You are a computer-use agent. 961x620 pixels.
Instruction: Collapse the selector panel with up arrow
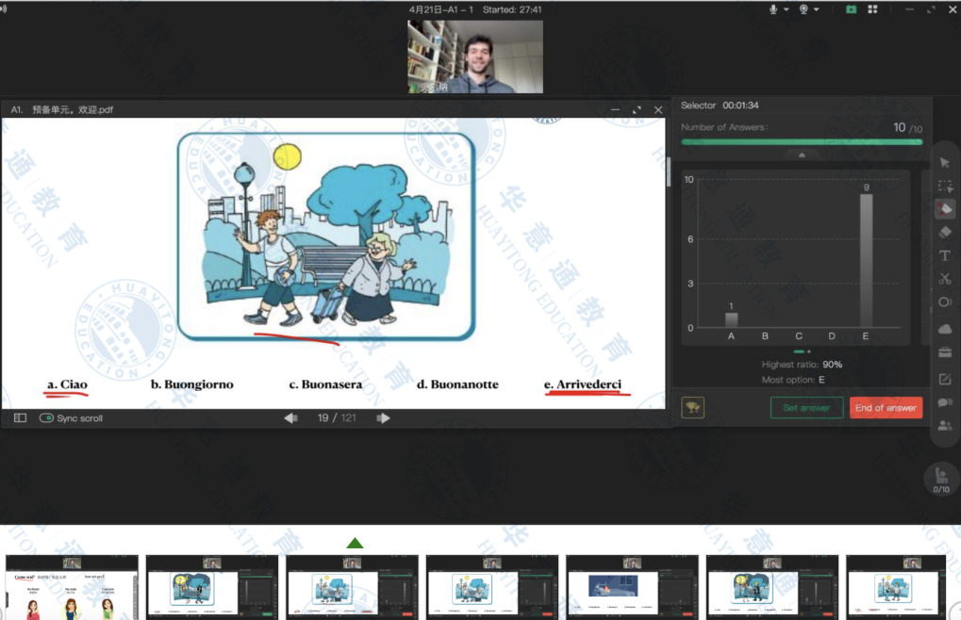(x=802, y=155)
